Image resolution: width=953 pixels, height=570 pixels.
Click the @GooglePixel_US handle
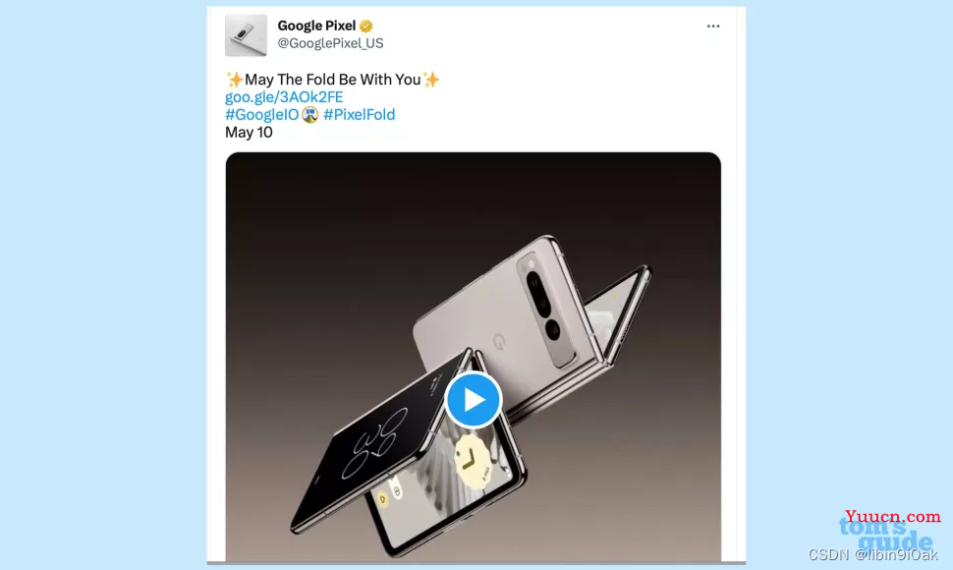pyautogui.click(x=330, y=43)
